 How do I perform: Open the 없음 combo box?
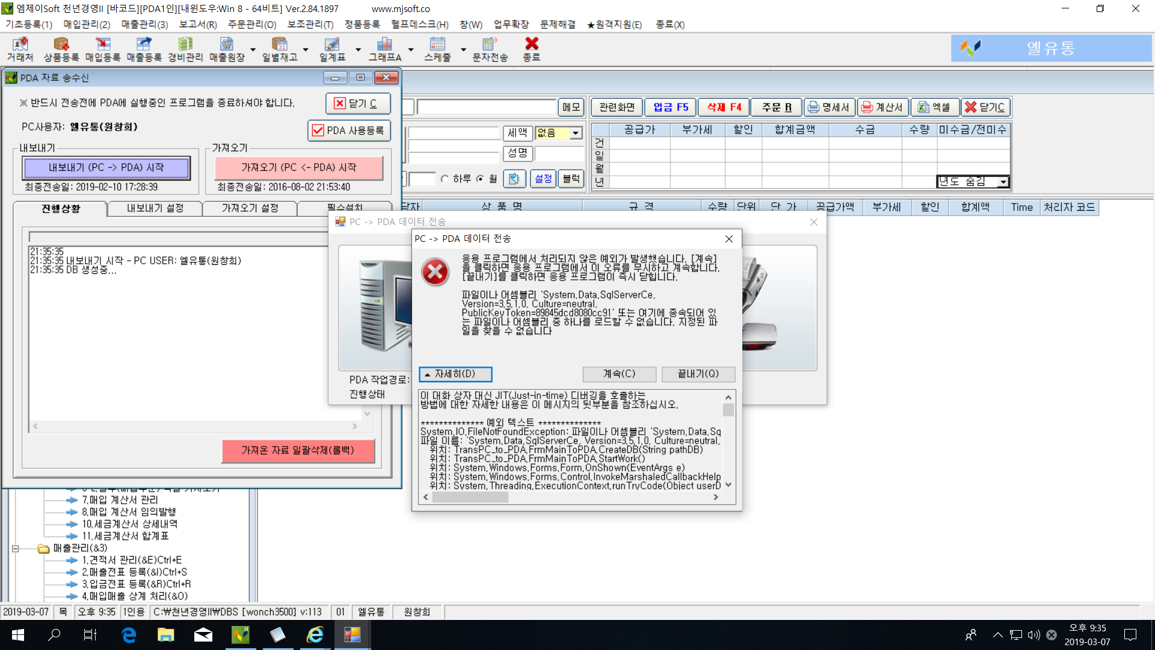[x=559, y=133]
